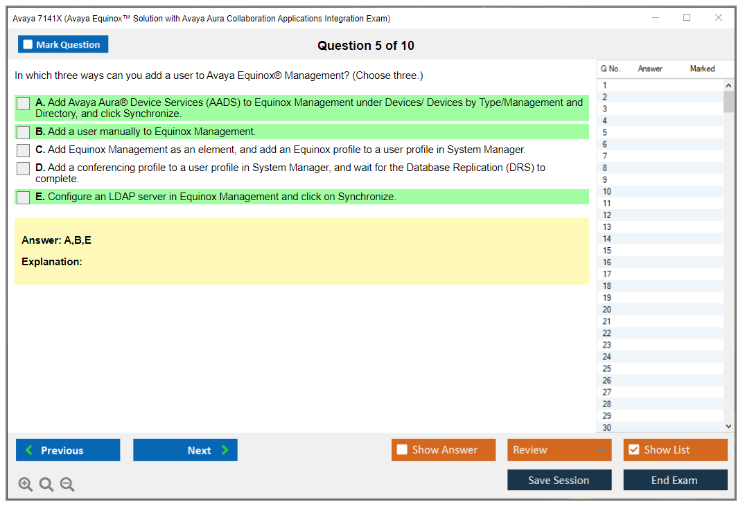Screen dimensions: 745x509
Task: Check option D conferencing profile
Action: [x=24, y=168]
